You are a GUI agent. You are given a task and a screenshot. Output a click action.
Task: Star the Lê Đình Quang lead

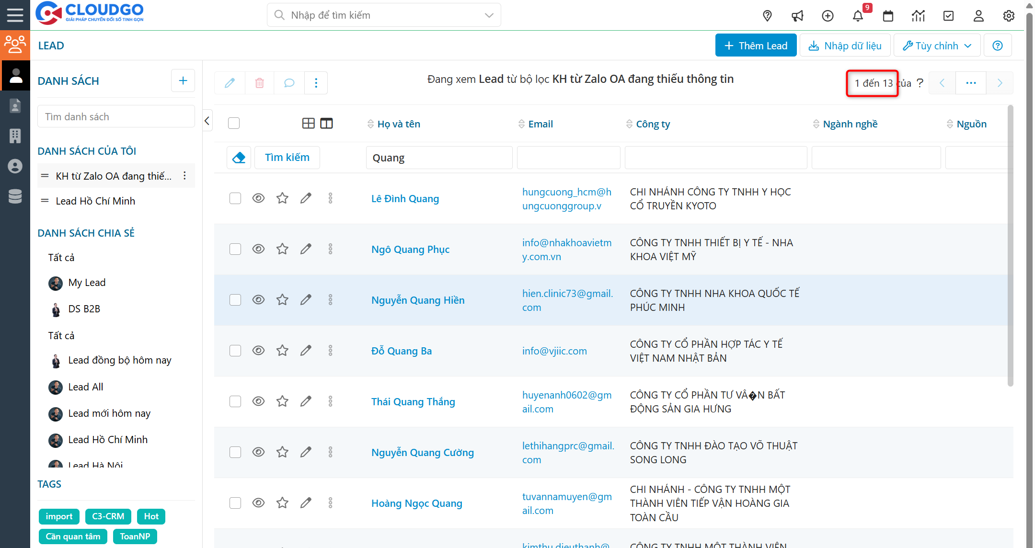click(282, 198)
